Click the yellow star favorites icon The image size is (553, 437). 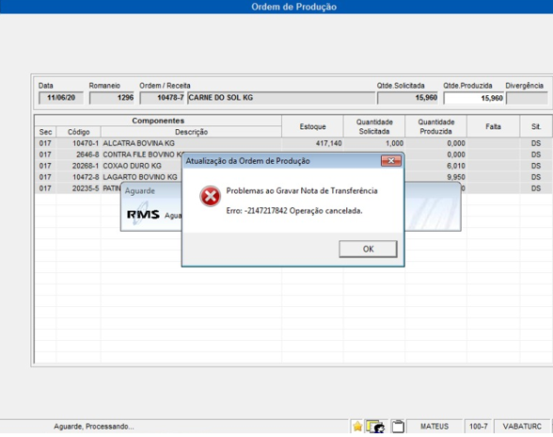[x=357, y=427]
